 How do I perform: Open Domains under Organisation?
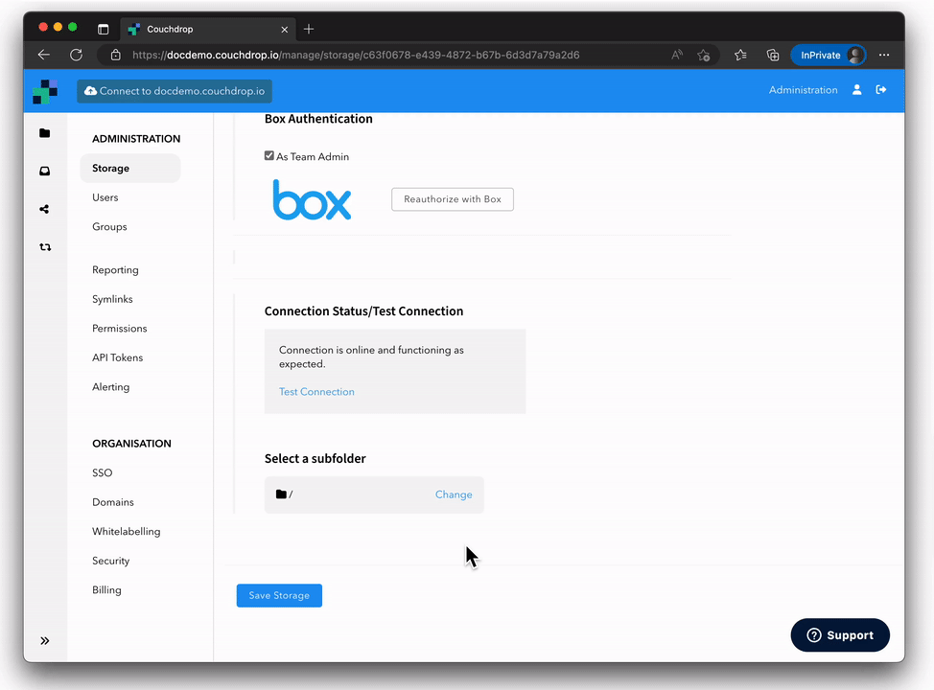tap(113, 502)
